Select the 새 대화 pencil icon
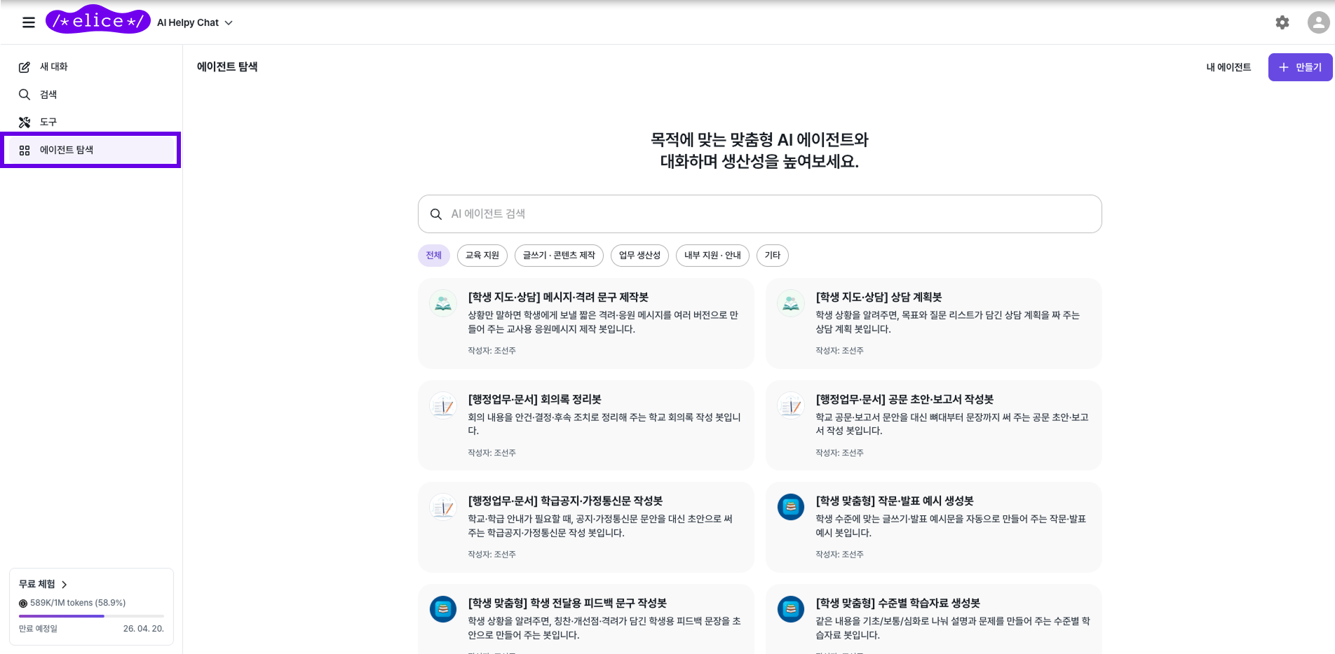Viewport: 1335px width, 654px height. click(24, 67)
